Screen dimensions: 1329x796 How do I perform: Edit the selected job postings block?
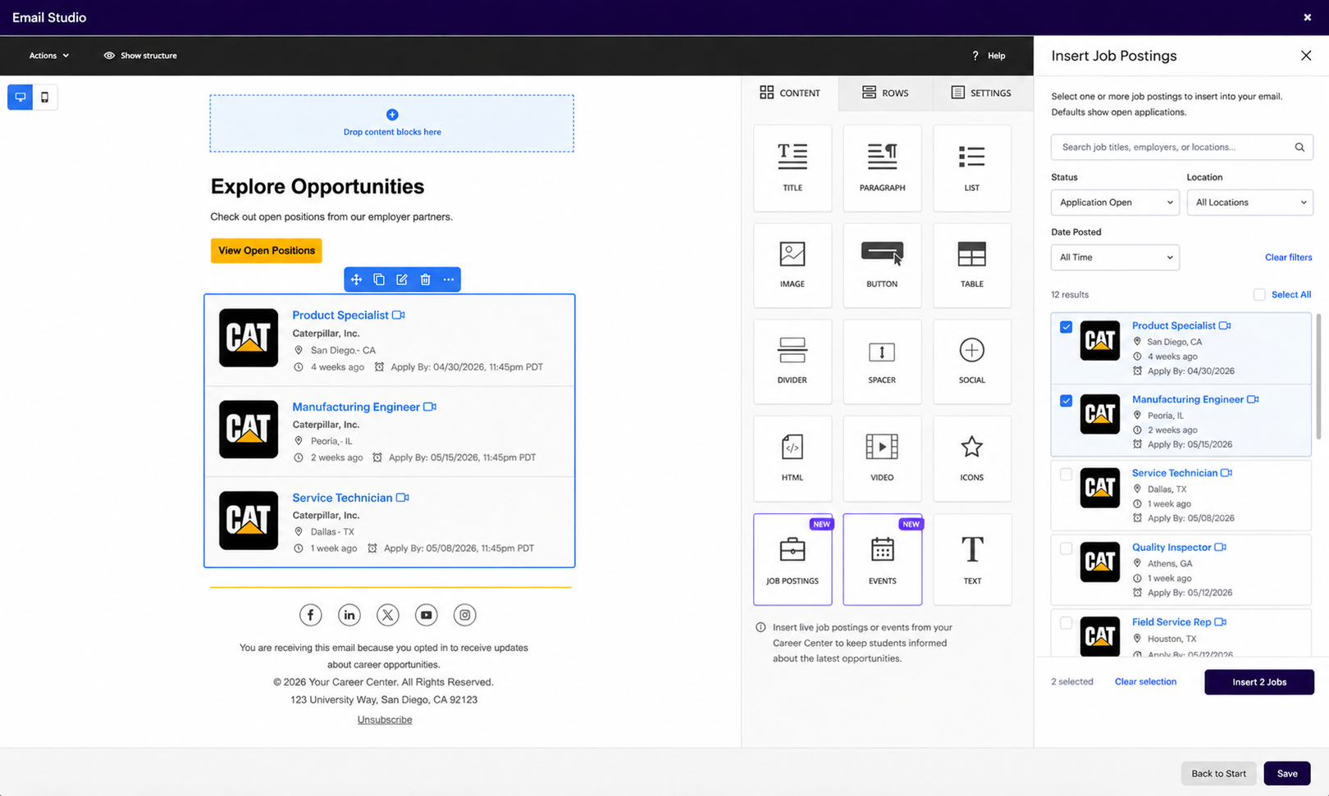pyautogui.click(x=402, y=280)
